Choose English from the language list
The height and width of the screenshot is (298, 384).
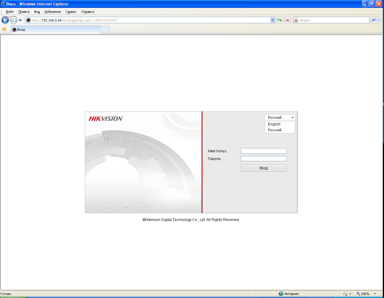click(x=280, y=124)
